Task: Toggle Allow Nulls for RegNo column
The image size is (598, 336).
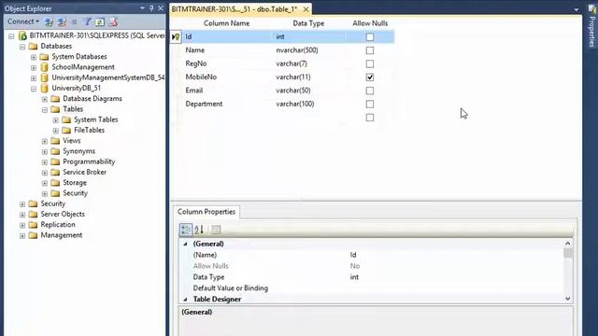Action: pos(370,63)
